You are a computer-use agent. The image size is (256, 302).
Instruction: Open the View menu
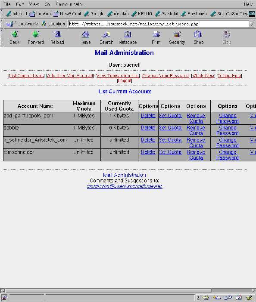point(34,4)
